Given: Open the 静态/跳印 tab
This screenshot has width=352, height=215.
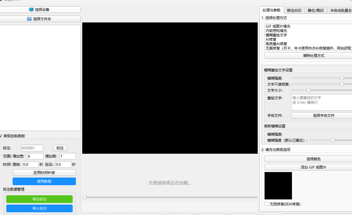Looking at the screenshot, I should (316, 10).
